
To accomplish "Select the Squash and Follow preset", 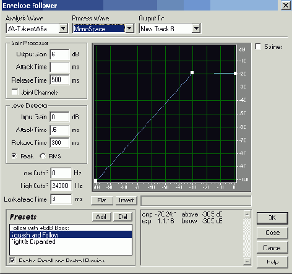I will (x=71, y=234).
